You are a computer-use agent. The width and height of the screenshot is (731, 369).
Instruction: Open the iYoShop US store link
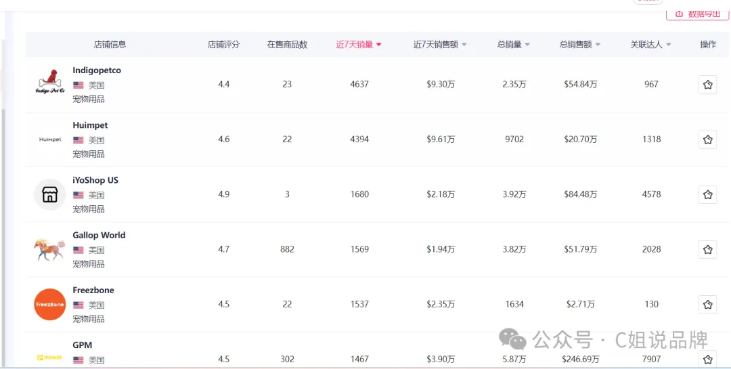tap(95, 181)
